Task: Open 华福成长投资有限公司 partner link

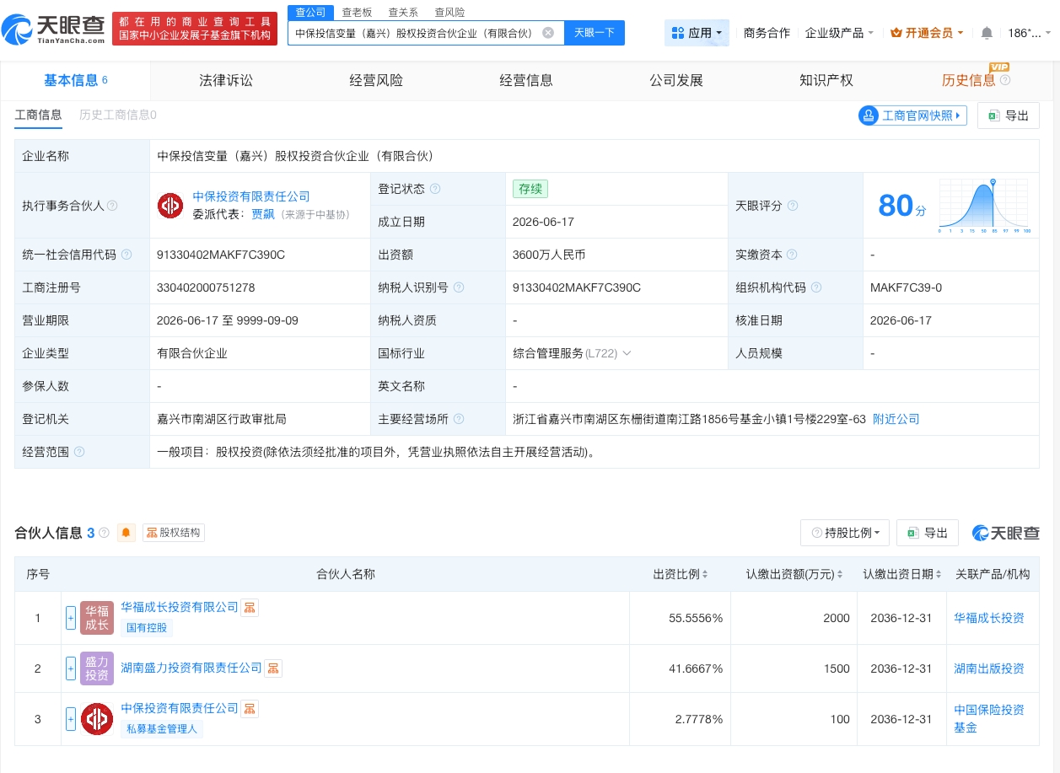Action: (180, 607)
